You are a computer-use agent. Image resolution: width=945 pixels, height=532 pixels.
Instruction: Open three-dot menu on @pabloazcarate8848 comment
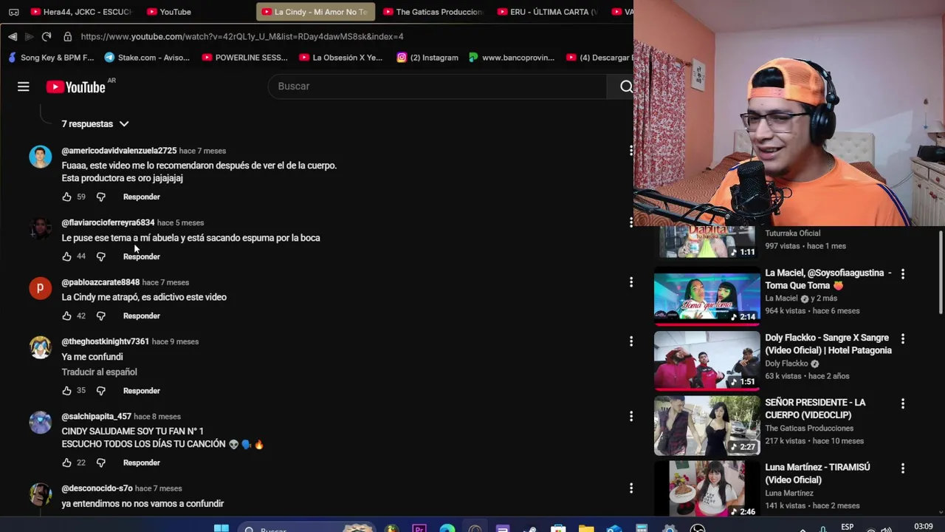630,282
